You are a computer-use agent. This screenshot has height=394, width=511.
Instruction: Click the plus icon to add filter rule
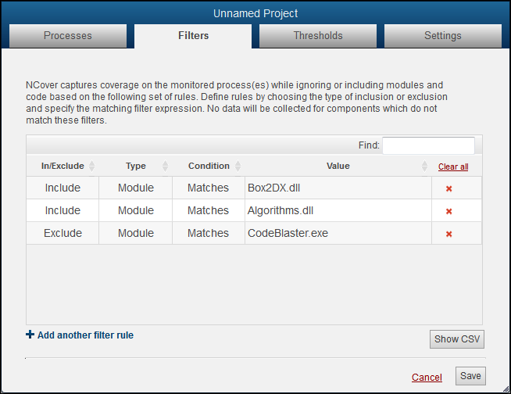click(x=30, y=335)
